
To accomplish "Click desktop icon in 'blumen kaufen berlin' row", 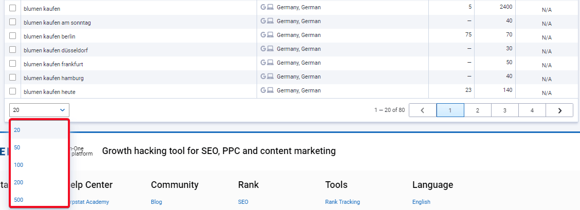I will (270, 35).
